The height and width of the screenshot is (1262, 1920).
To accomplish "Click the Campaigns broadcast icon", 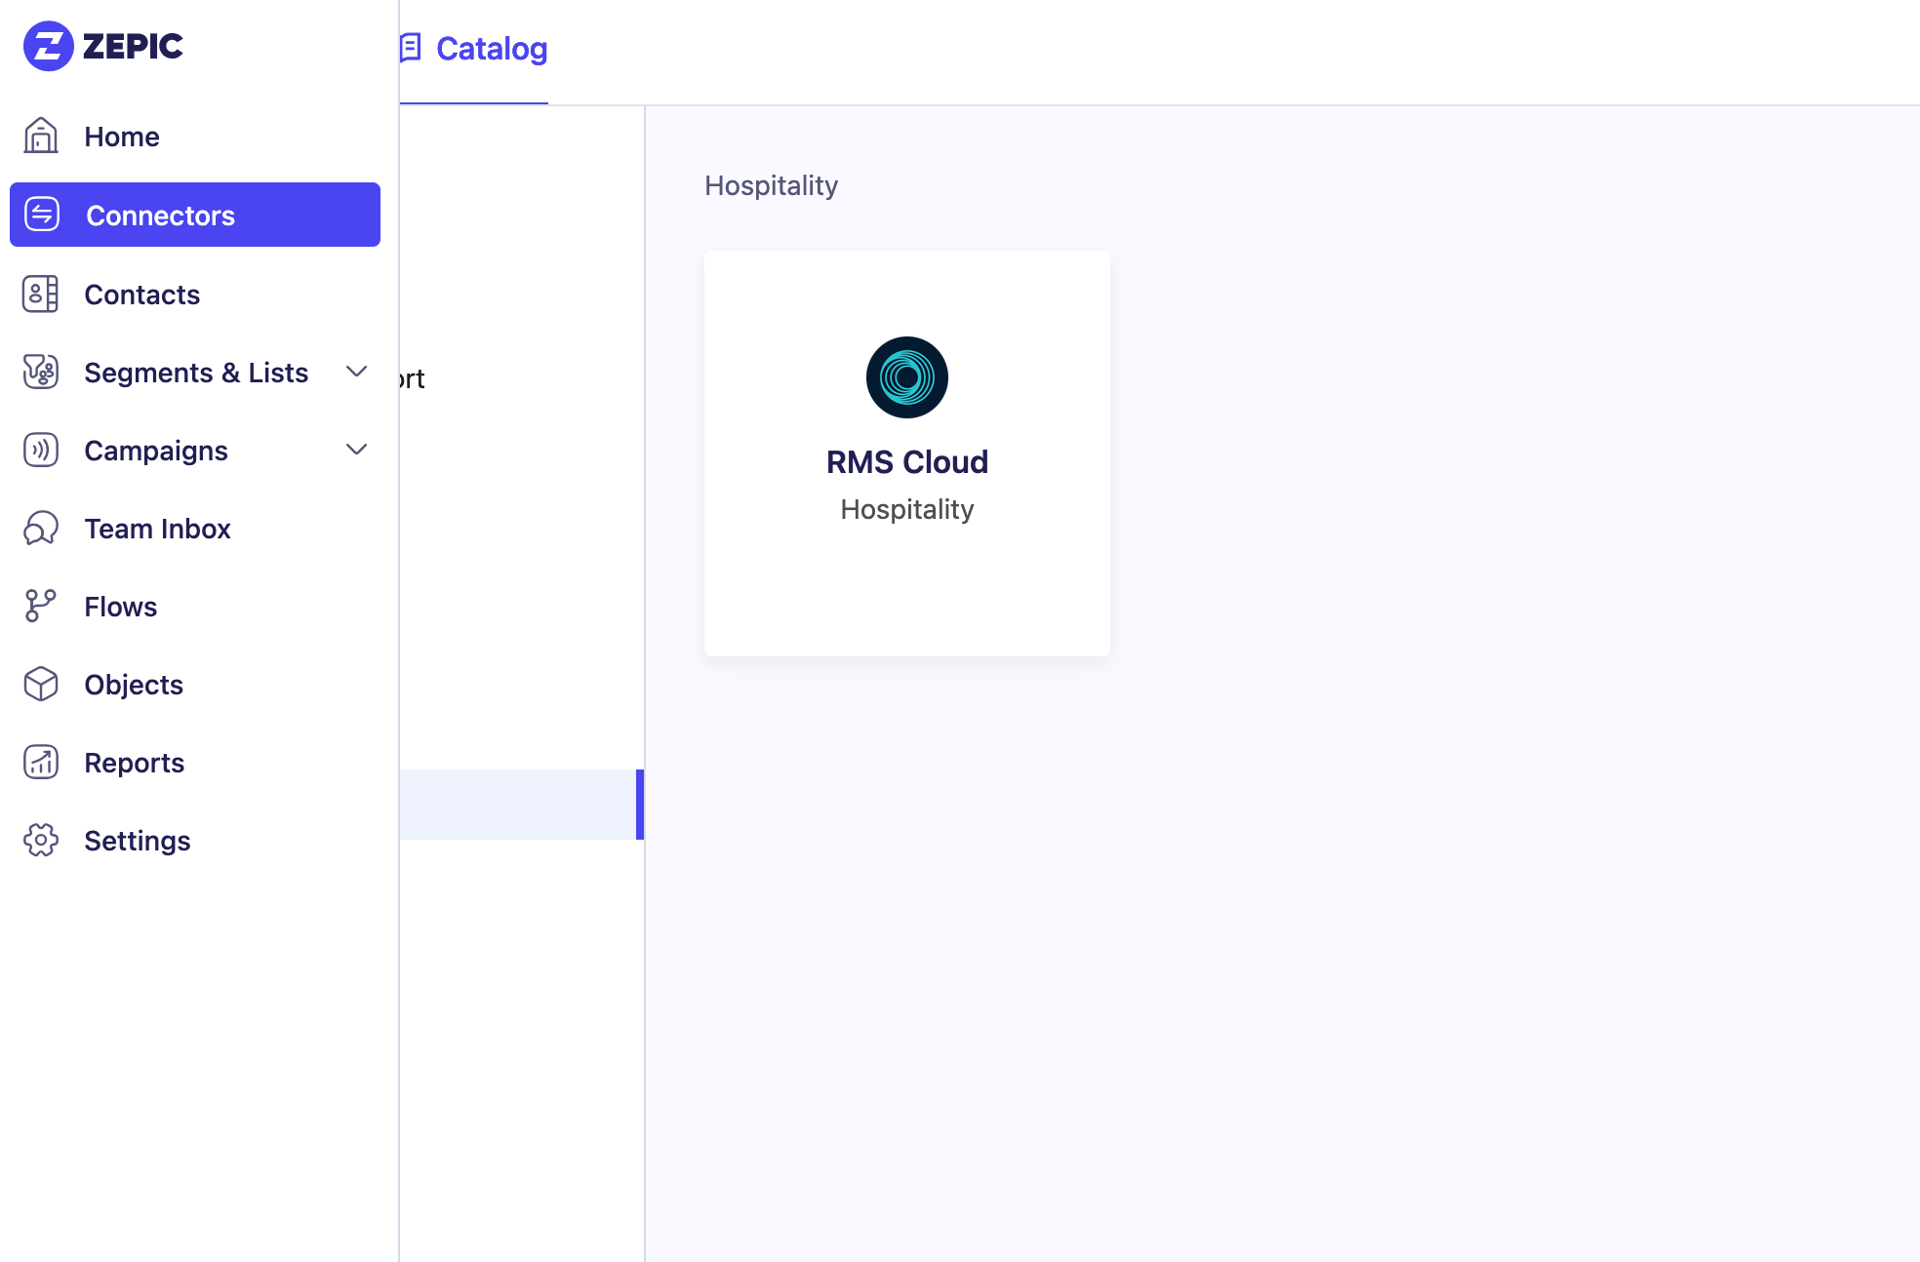I will [x=41, y=450].
